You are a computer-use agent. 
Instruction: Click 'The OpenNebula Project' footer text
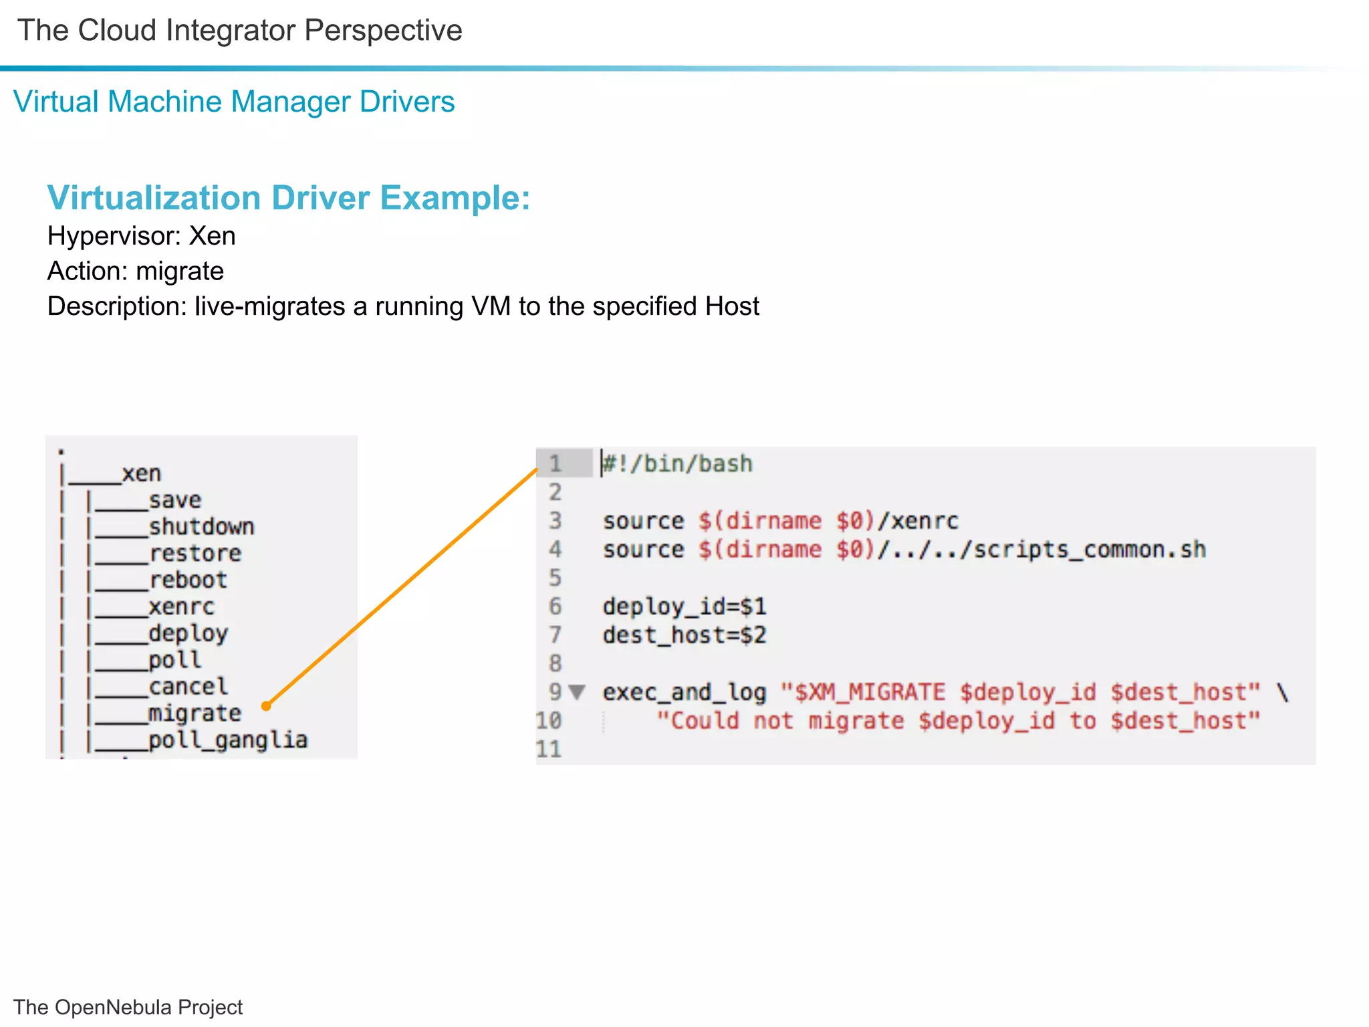(128, 1007)
